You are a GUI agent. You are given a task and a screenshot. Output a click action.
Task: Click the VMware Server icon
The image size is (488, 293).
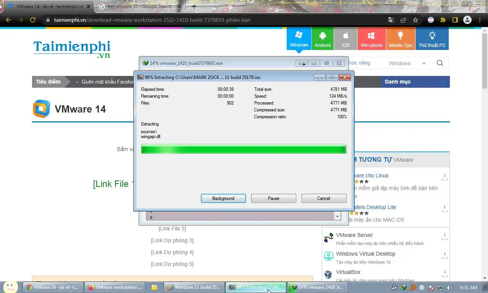[x=328, y=238]
